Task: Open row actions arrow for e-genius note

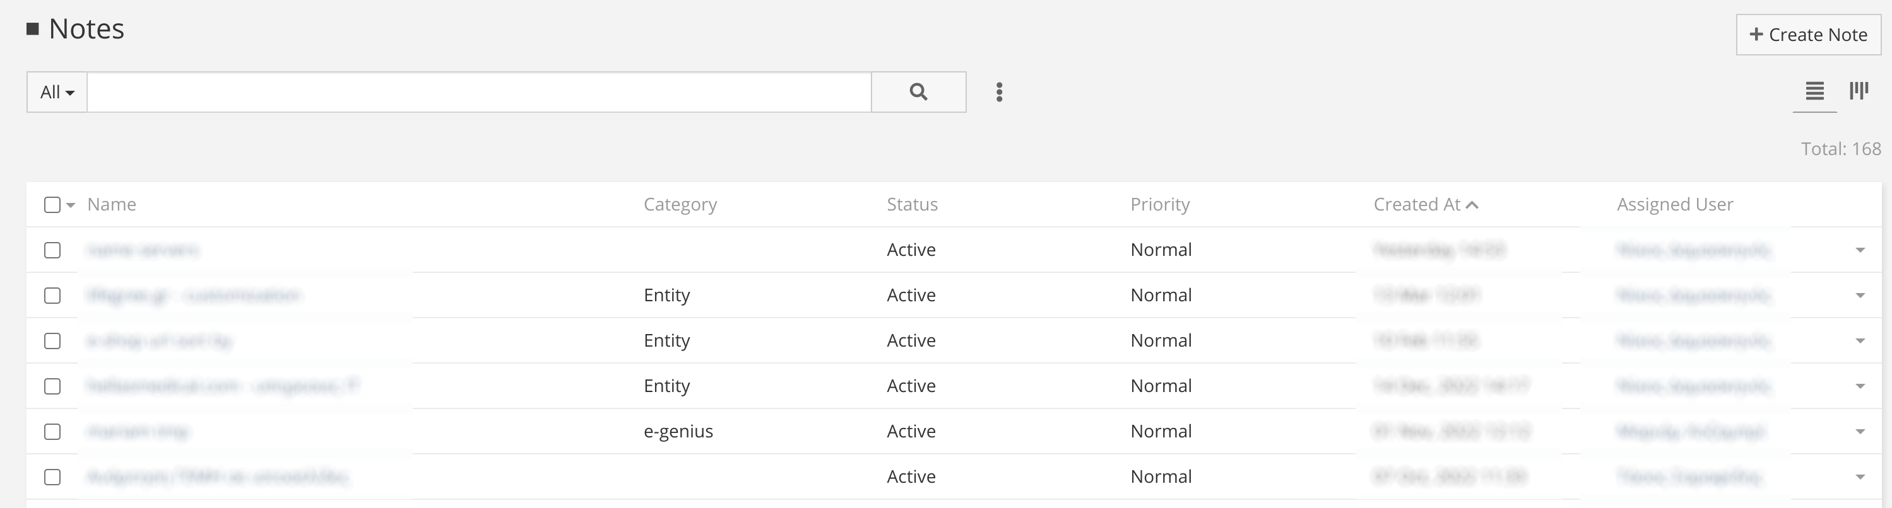Action: tap(1860, 432)
